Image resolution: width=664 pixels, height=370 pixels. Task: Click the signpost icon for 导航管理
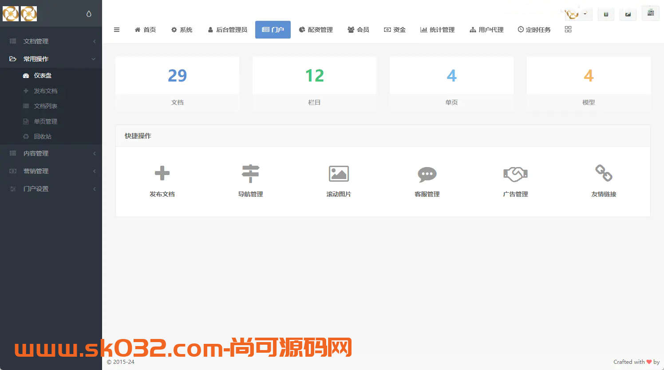pyautogui.click(x=250, y=173)
